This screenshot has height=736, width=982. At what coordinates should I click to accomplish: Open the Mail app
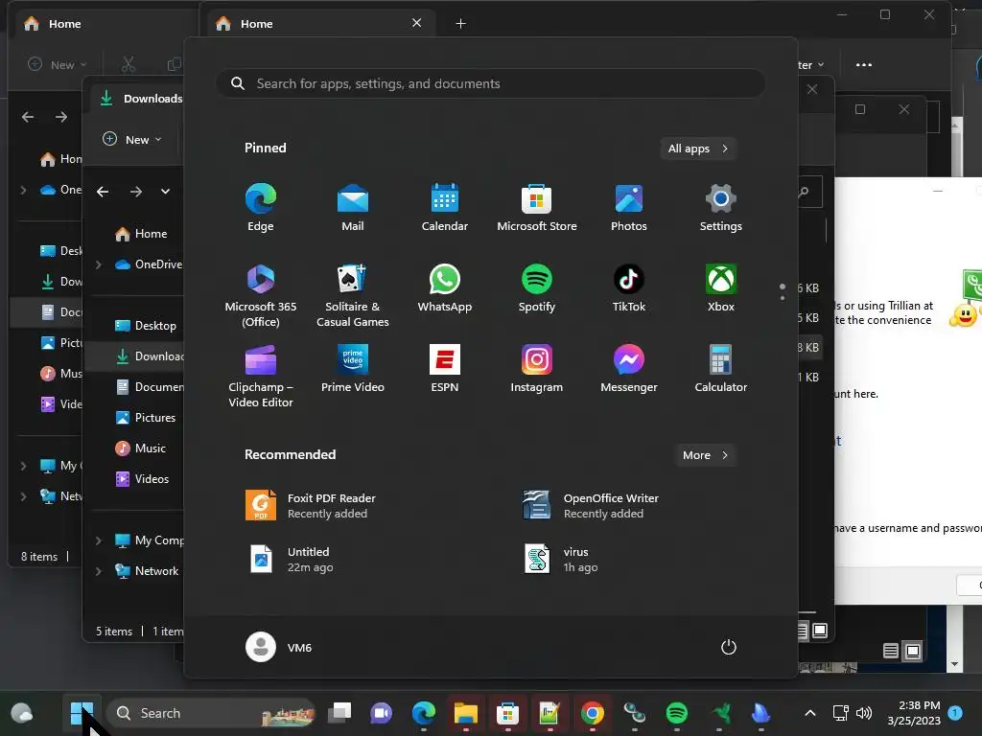pos(353,208)
